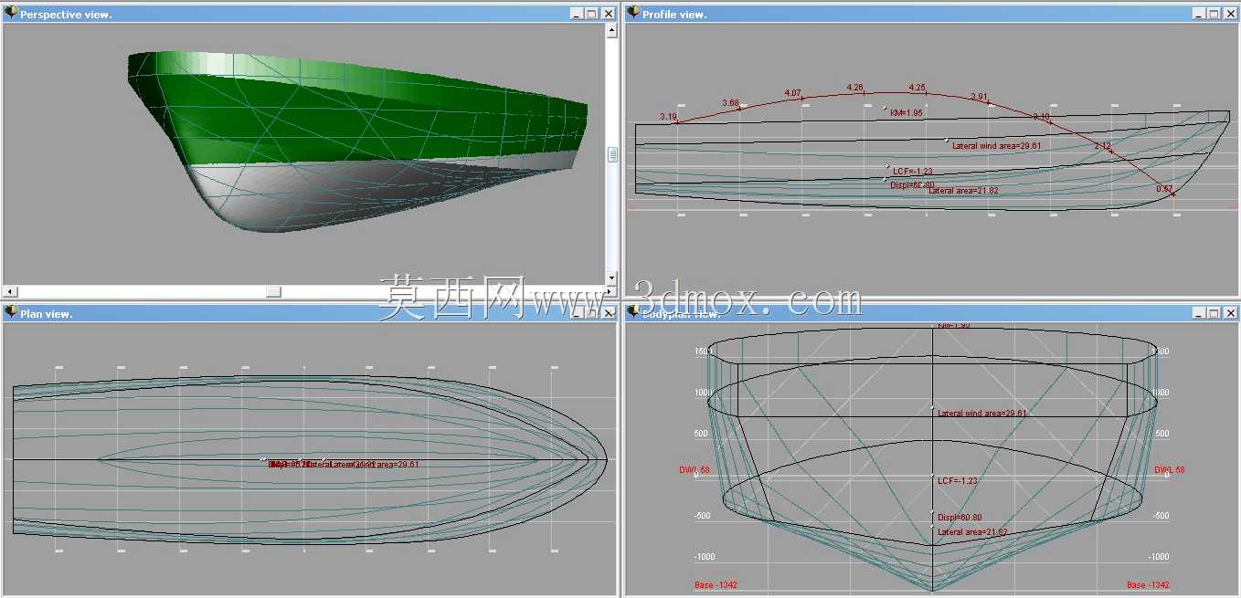The image size is (1241, 598).
Task: Click the curve value '3.19' in Profile view
Action: coord(668,117)
